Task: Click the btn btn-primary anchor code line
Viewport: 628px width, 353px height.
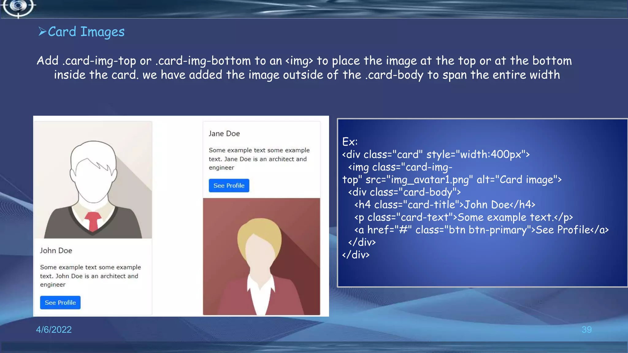Action: click(481, 230)
